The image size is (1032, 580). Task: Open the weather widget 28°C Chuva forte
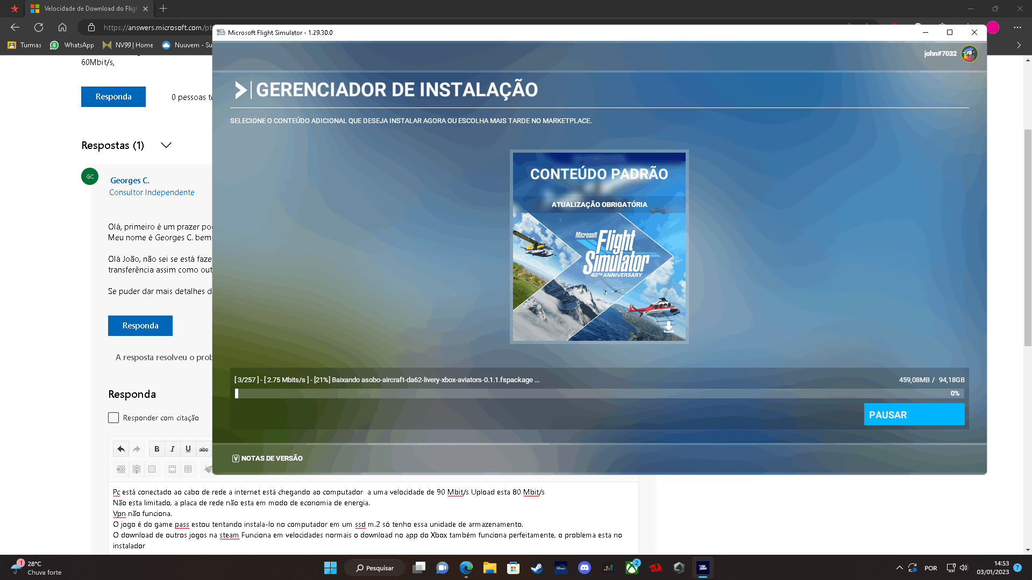(37, 568)
